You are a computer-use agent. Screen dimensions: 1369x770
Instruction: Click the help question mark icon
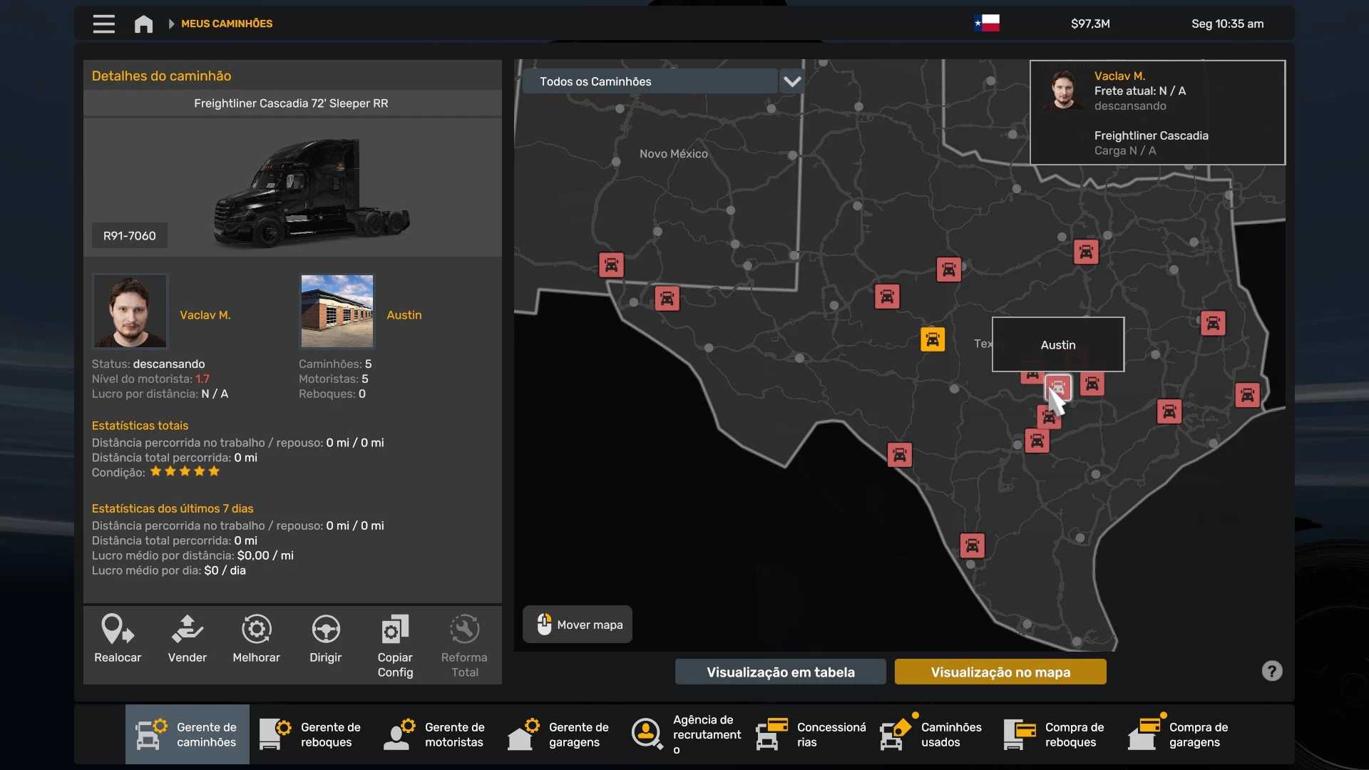pos(1271,671)
